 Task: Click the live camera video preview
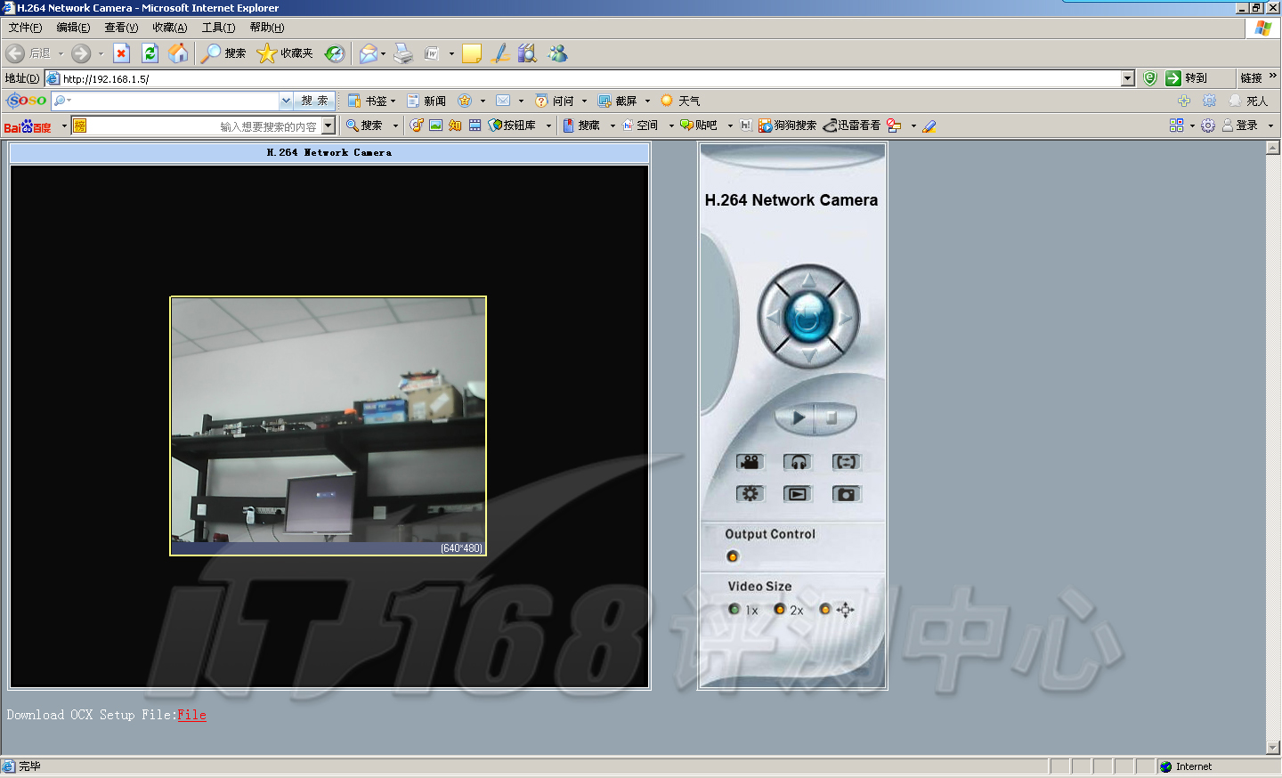click(x=328, y=420)
